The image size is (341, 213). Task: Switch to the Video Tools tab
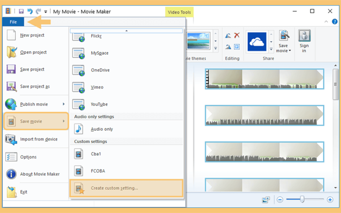(179, 12)
